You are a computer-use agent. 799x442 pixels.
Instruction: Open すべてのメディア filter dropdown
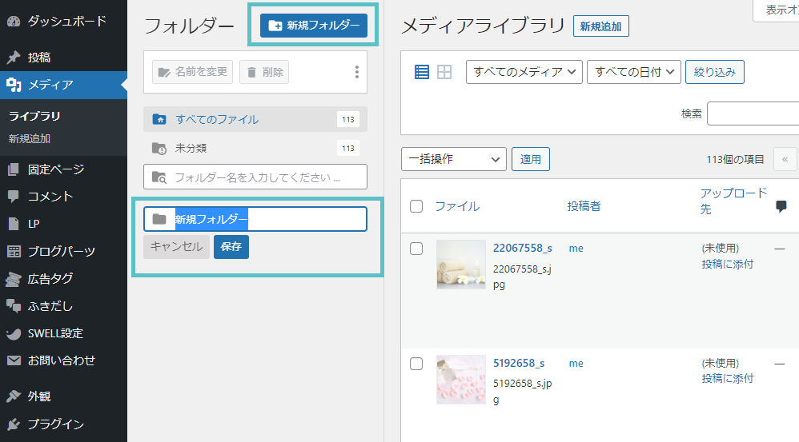point(524,72)
